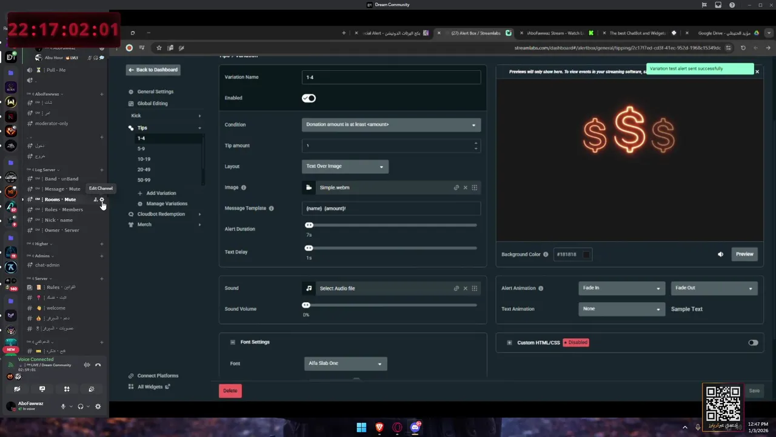Select the 5-9 tip variation
Image resolution: width=776 pixels, height=437 pixels.
pos(141,149)
